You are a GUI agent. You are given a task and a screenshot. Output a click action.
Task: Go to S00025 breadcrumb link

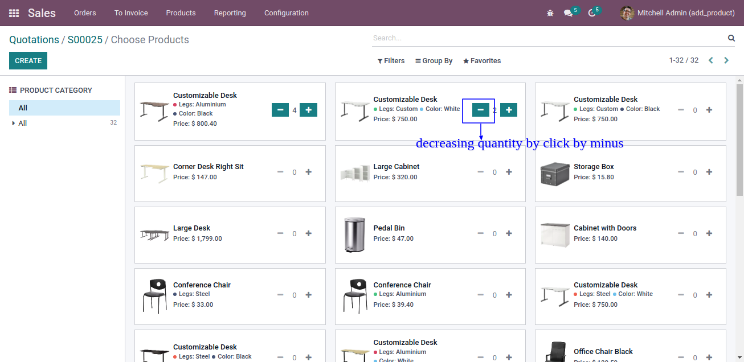click(x=85, y=40)
